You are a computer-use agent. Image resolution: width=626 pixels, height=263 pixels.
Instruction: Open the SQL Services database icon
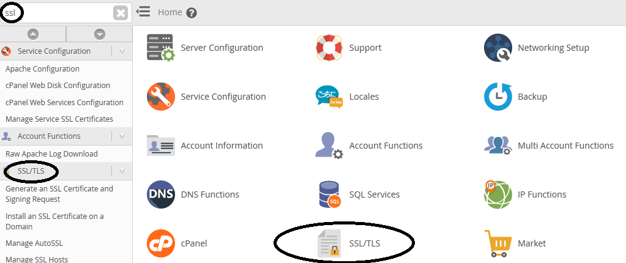(330, 194)
